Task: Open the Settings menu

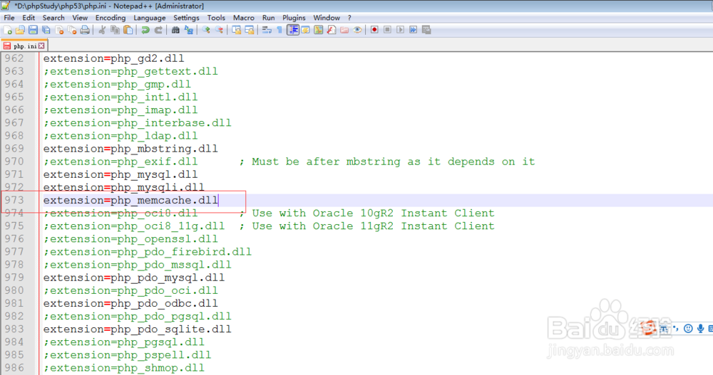Action: pos(186,18)
